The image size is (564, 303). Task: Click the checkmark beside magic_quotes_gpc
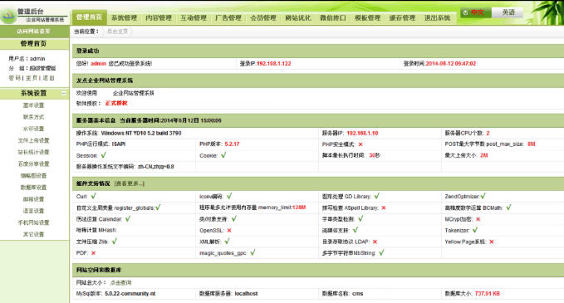[253, 252]
